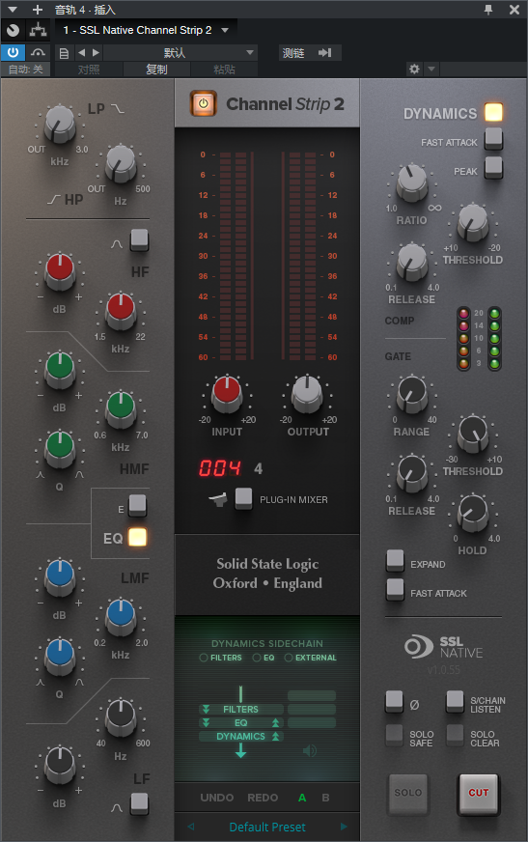Click the LP filter kHz knob
The image size is (528, 842).
[x=60, y=124]
